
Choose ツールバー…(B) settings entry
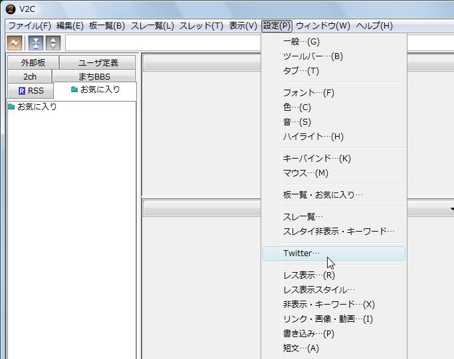tap(334, 56)
